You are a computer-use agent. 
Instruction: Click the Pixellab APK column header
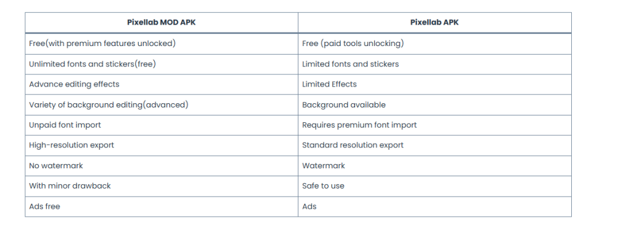[434, 23]
